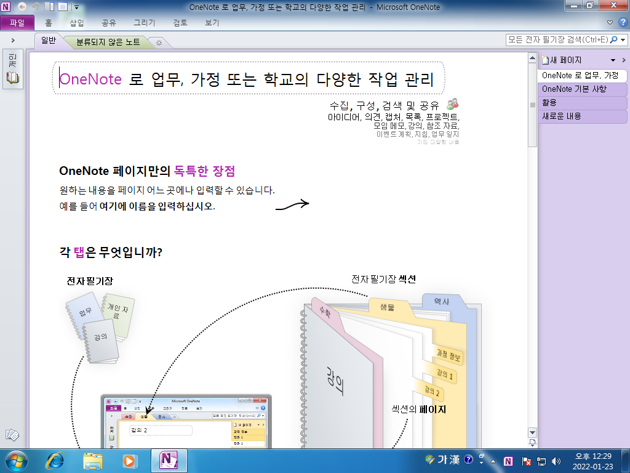Expand the ribbon with the chevron
The height and width of the screenshot is (473, 630).
[610, 23]
